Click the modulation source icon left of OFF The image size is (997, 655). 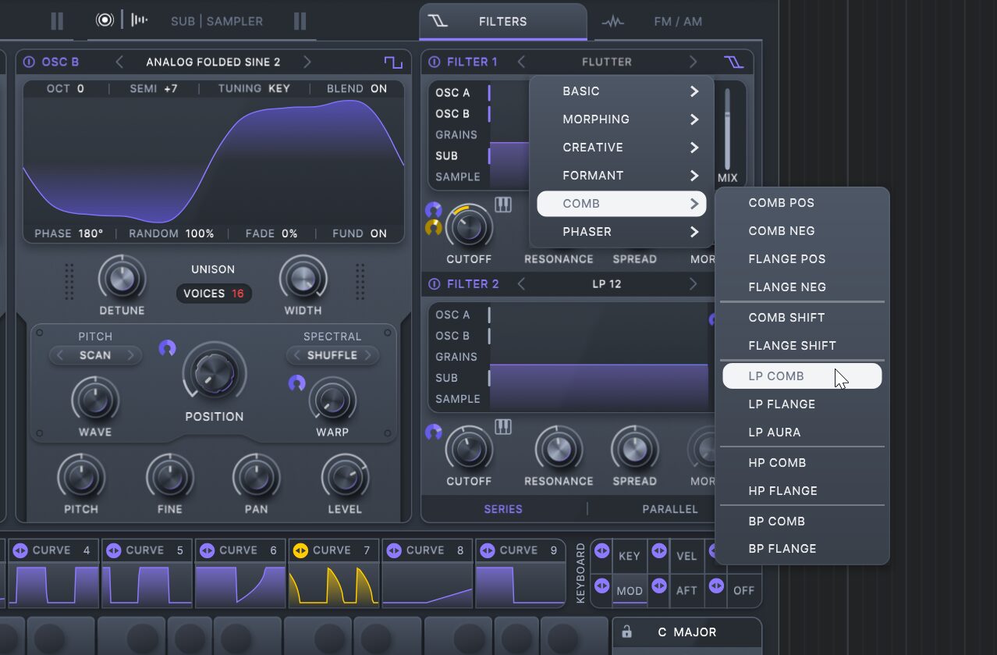click(716, 585)
